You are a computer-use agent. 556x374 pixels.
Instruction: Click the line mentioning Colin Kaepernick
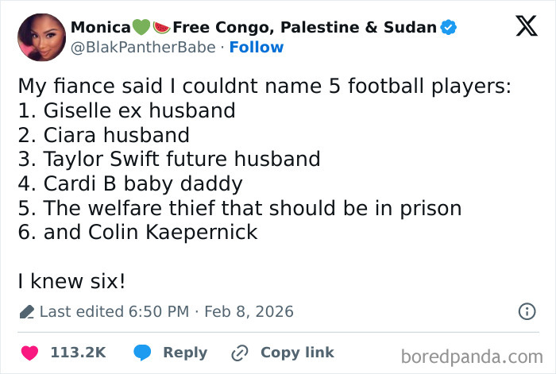point(139,233)
